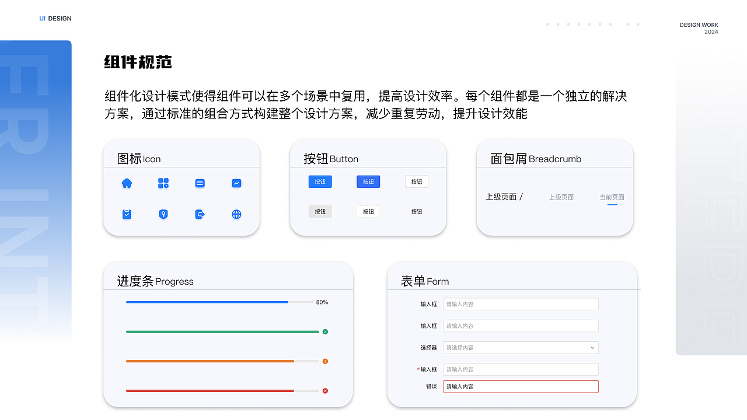This screenshot has height=420, width=747.
Task: Click the red-bordered 错误 input field
Action: tap(521, 386)
